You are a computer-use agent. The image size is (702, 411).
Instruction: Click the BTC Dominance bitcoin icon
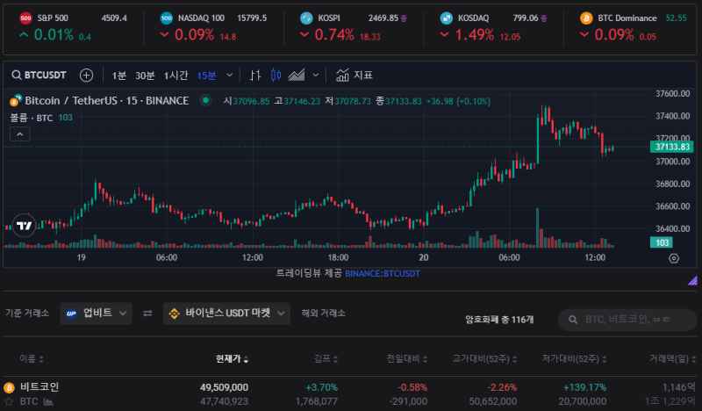586,18
